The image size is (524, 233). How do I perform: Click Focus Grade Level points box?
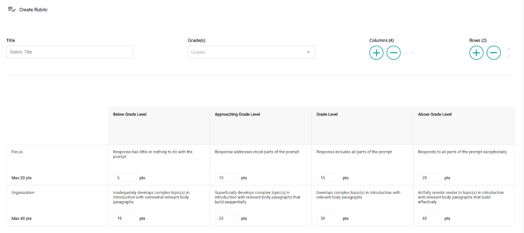tap(328, 178)
